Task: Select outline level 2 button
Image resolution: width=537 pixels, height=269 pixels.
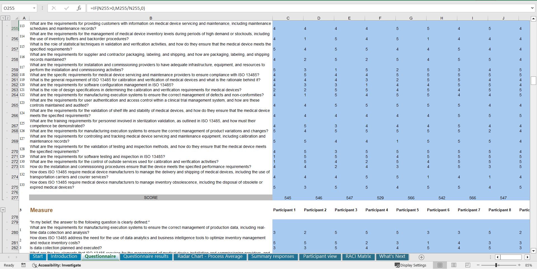Action: (8, 18)
